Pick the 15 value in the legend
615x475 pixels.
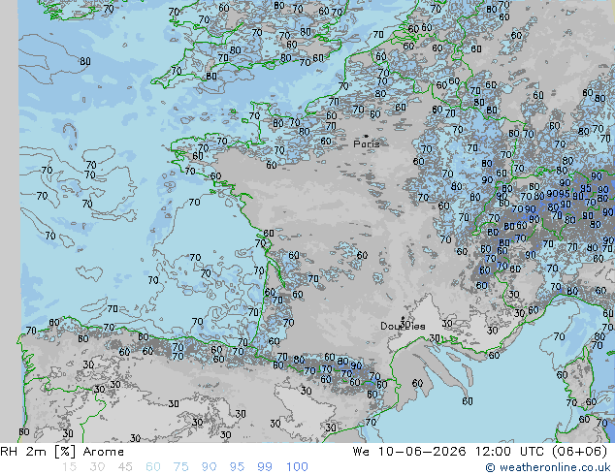pos(69,467)
